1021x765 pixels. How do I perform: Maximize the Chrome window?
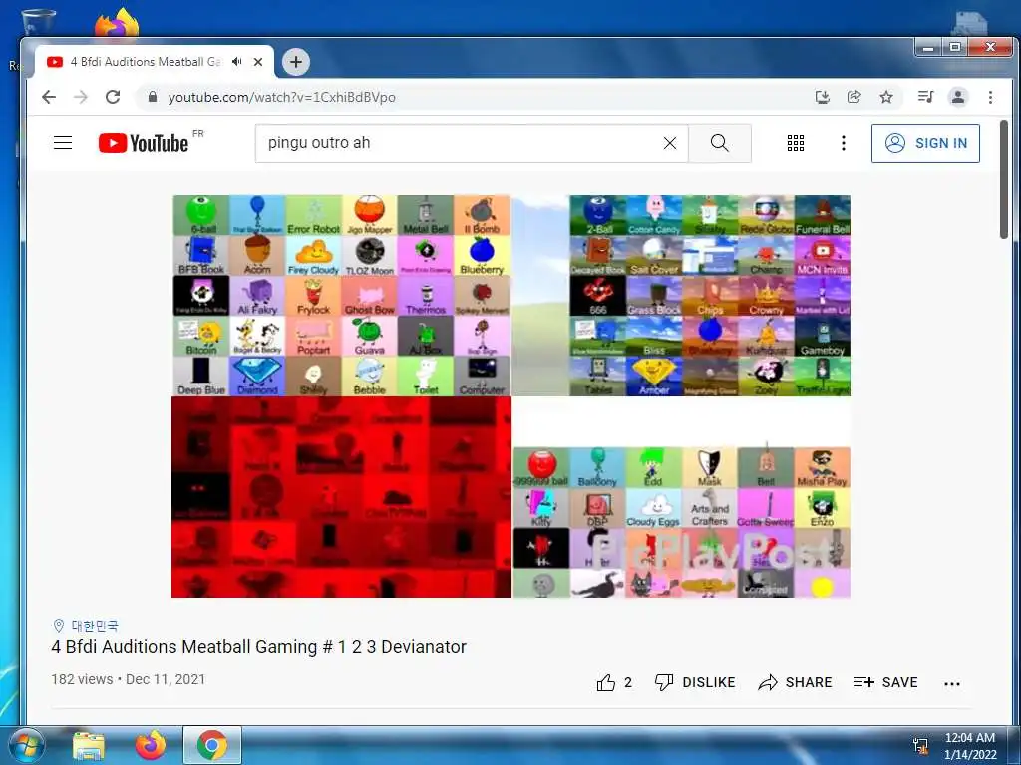[x=954, y=48]
